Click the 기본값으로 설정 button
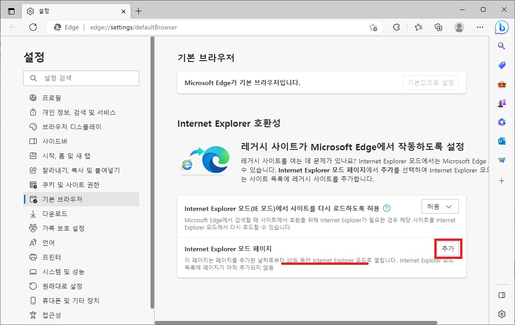The image size is (515, 325). click(431, 83)
